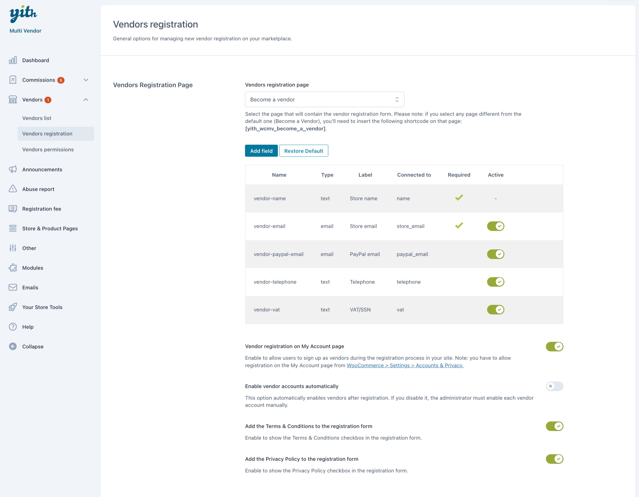The width and height of the screenshot is (639, 497).
Task: Click the Modules puzzle piece icon
Action: [13, 268]
